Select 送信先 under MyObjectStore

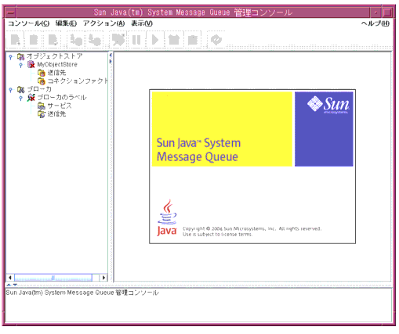(x=56, y=73)
